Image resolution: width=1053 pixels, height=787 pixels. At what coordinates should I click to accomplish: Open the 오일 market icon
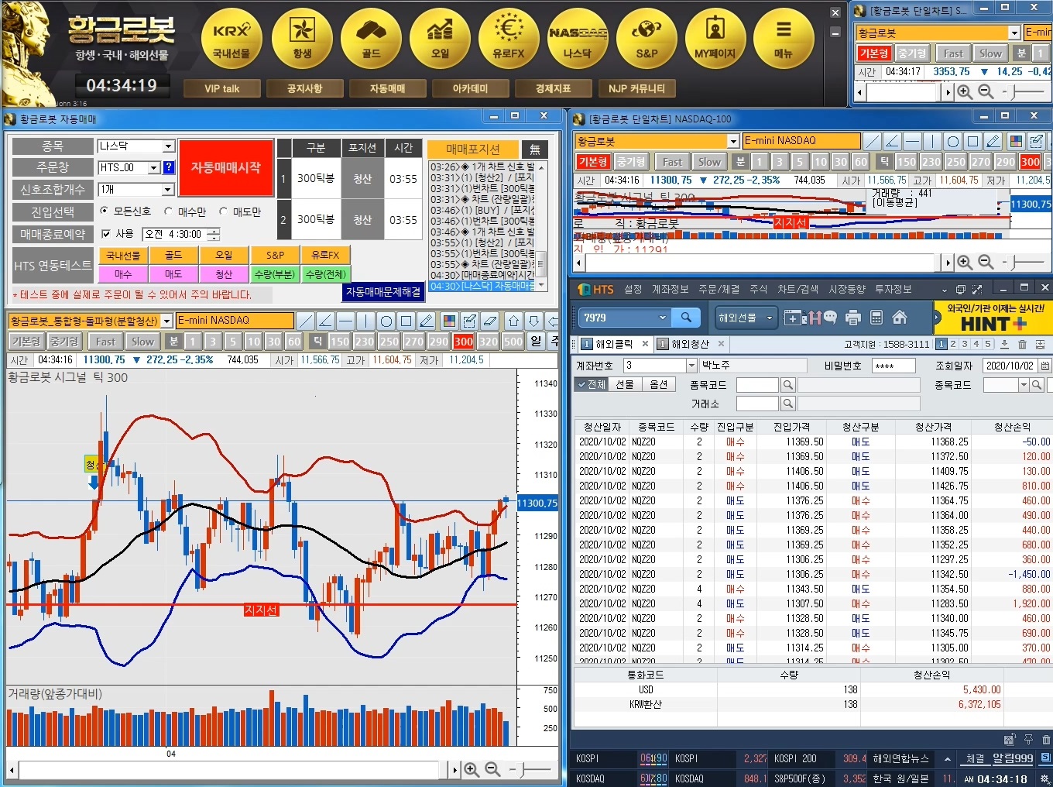coord(440,39)
